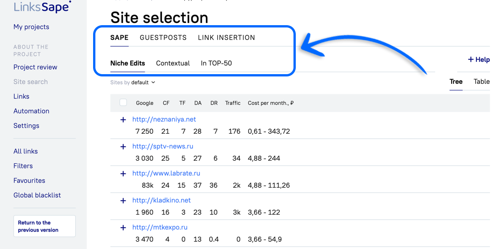Open Global blacklist
The image size is (498, 249).
(37, 195)
